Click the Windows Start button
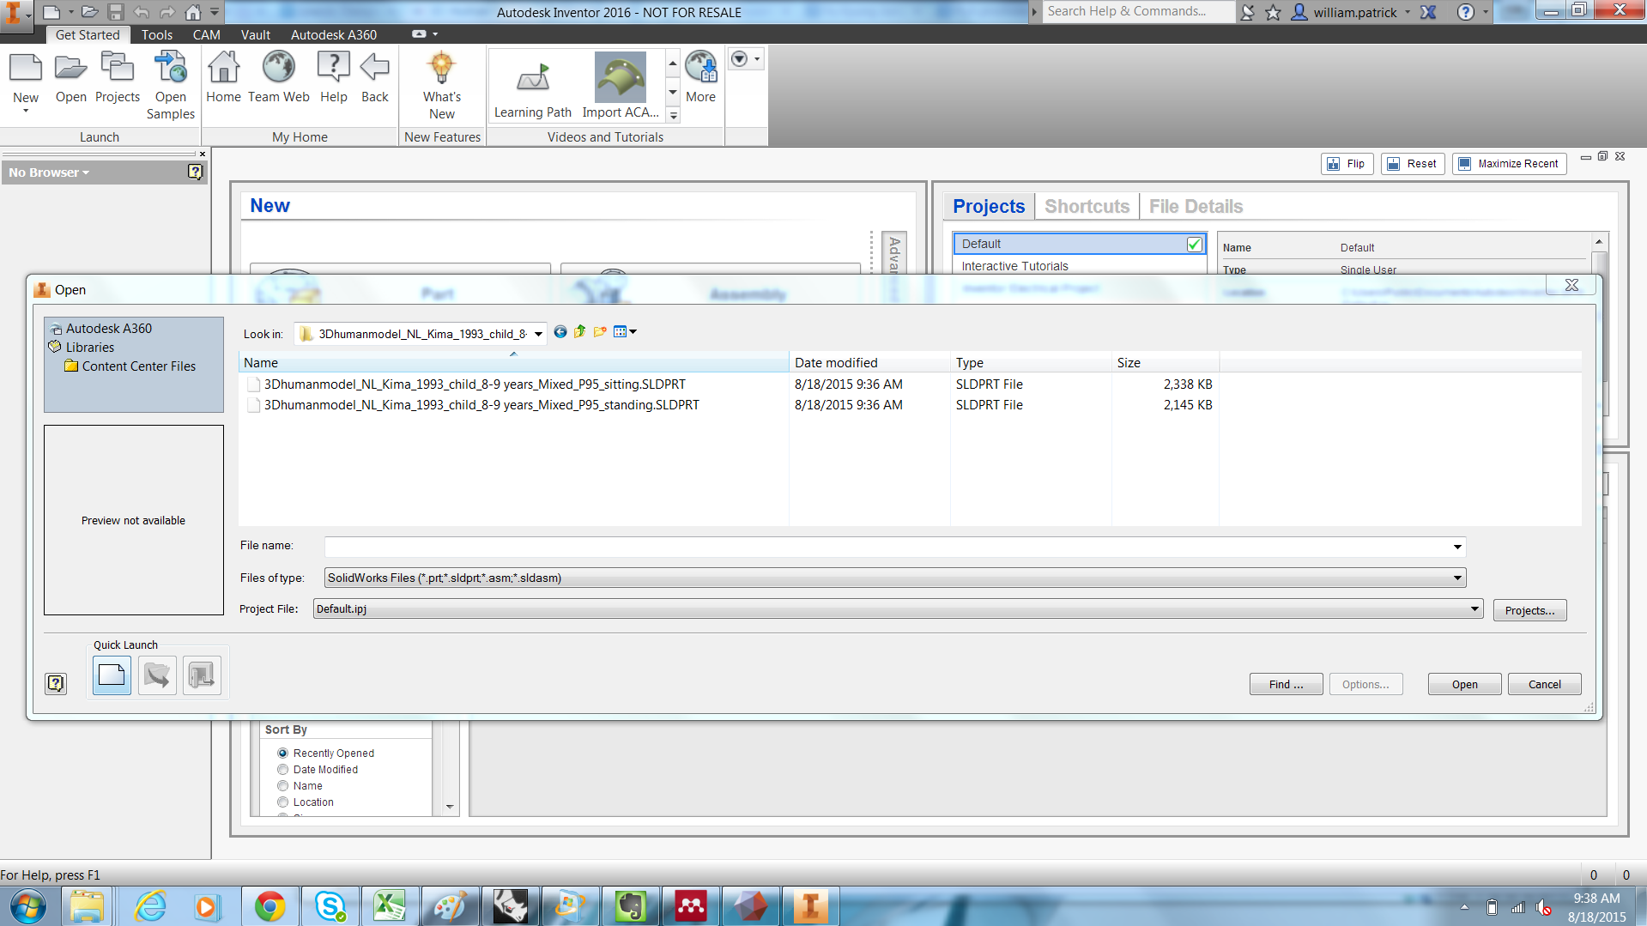The image size is (1647, 926). pos(28,906)
